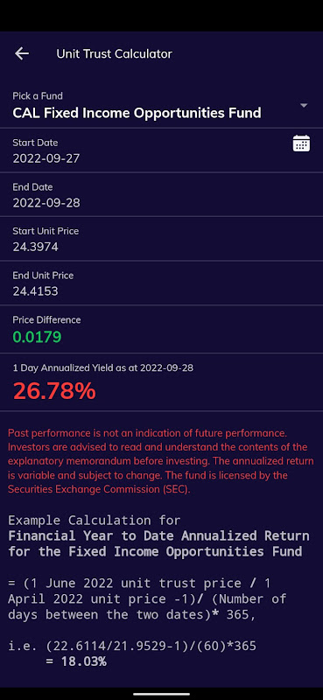Tap the Example Calculation heading
This screenshot has width=323, height=700.
[95, 520]
